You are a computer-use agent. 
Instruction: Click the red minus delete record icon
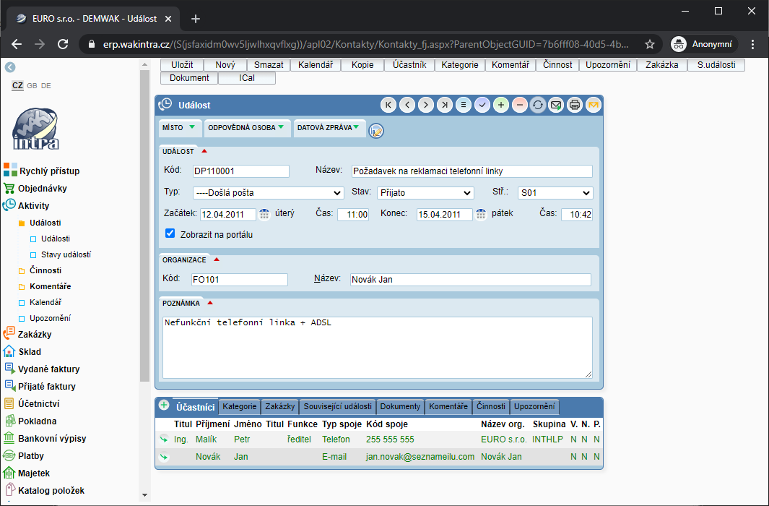coord(519,105)
